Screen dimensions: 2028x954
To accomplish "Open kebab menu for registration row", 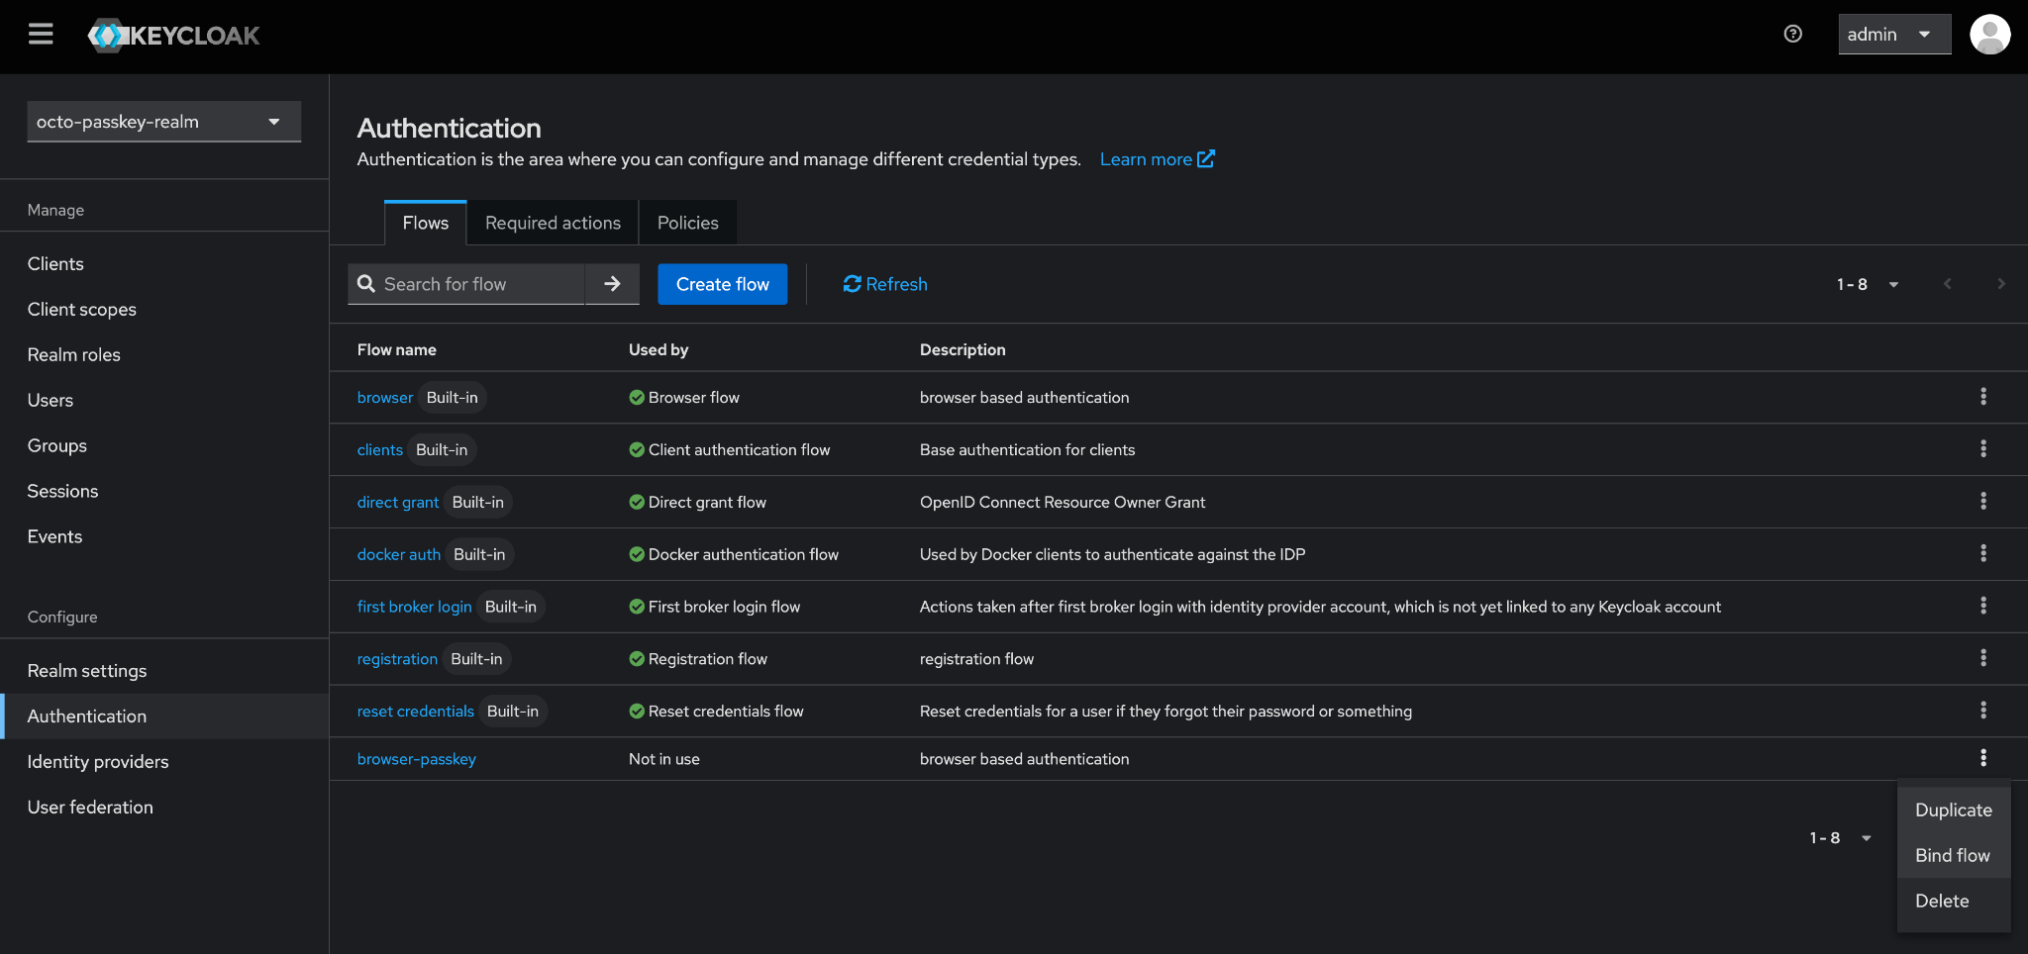I will click(1982, 659).
